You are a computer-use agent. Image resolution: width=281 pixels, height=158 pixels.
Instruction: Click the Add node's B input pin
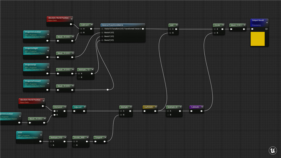pos(170,33)
